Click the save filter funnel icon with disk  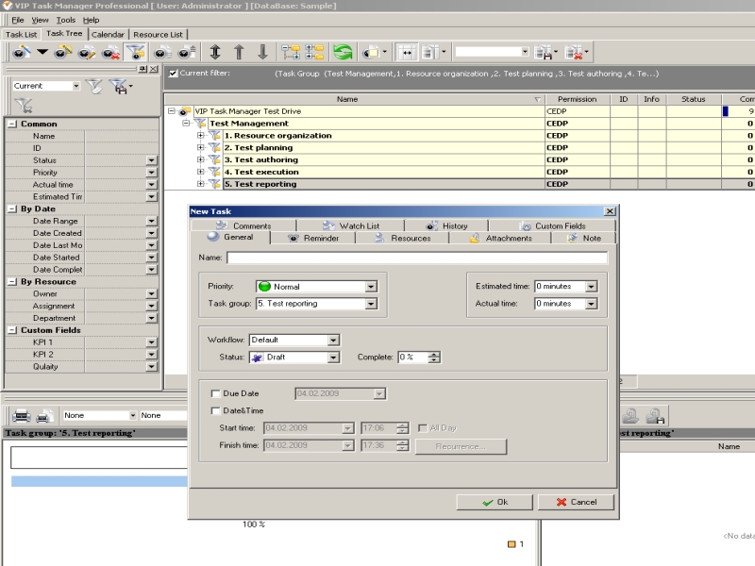(x=119, y=86)
